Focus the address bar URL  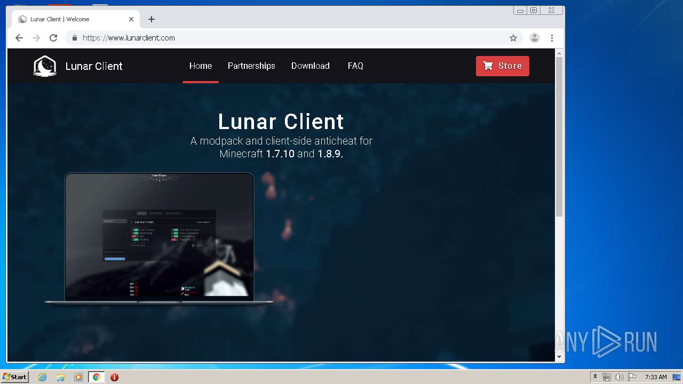pos(129,38)
